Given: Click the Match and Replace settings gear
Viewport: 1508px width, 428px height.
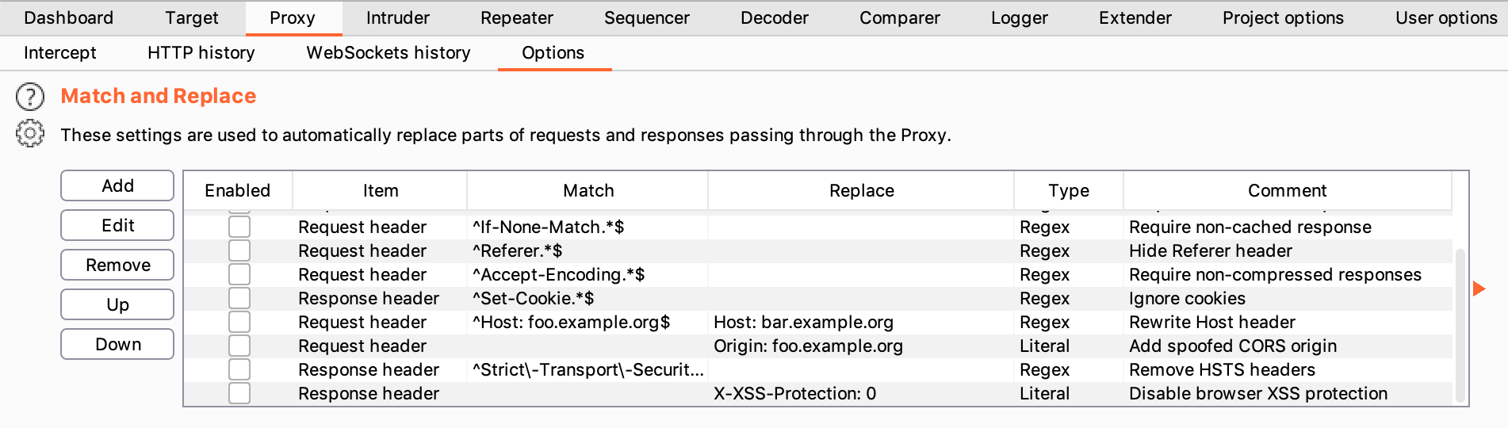Looking at the screenshot, I should pos(30,134).
